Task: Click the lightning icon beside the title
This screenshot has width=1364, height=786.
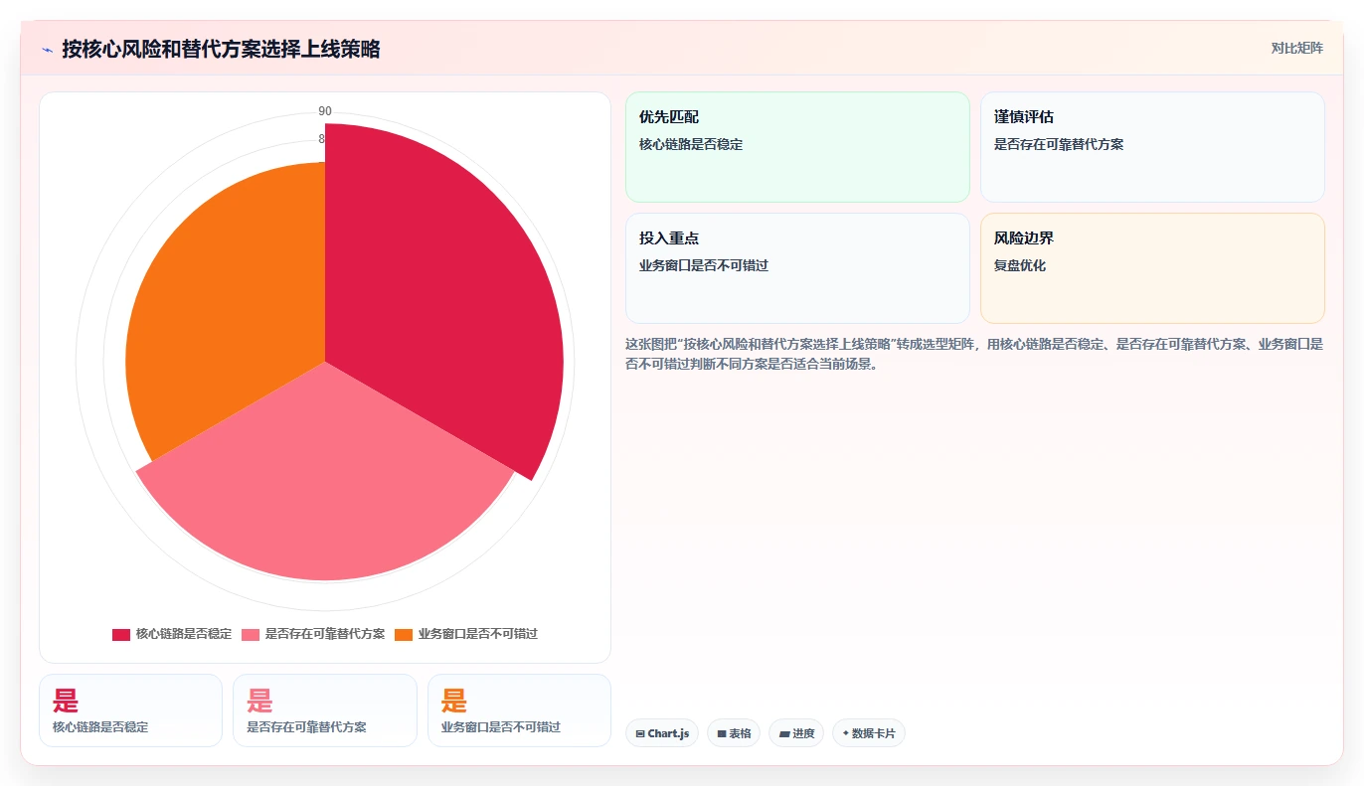Action: click(x=47, y=50)
